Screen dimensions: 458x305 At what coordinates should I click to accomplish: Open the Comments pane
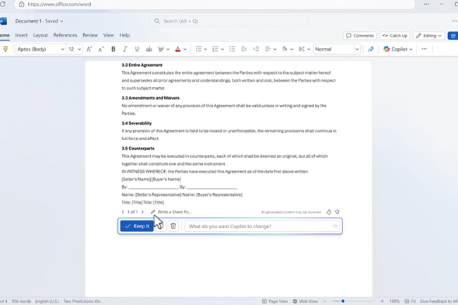tap(359, 35)
